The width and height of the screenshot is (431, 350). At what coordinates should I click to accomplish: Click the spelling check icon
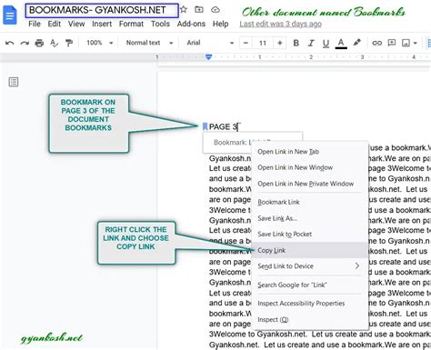coord(54,43)
